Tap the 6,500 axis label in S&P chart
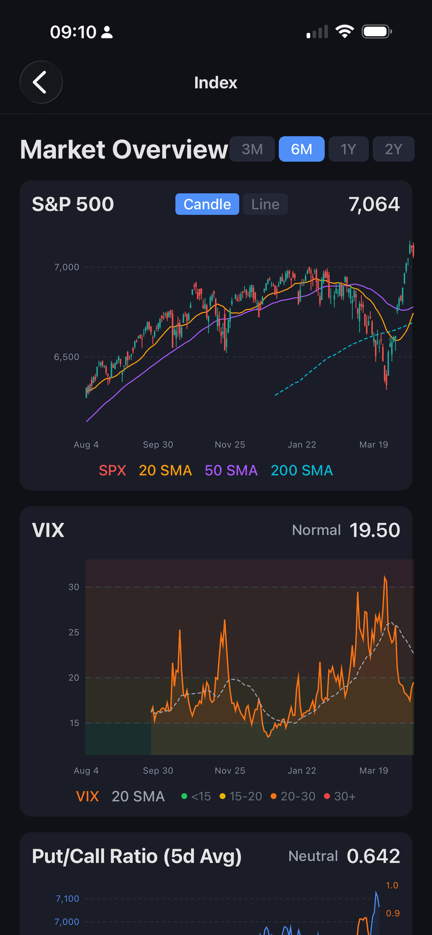Image resolution: width=432 pixels, height=935 pixels. click(x=67, y=357)
